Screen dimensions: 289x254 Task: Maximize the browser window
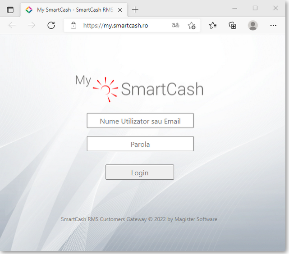[x=255, y=8]
